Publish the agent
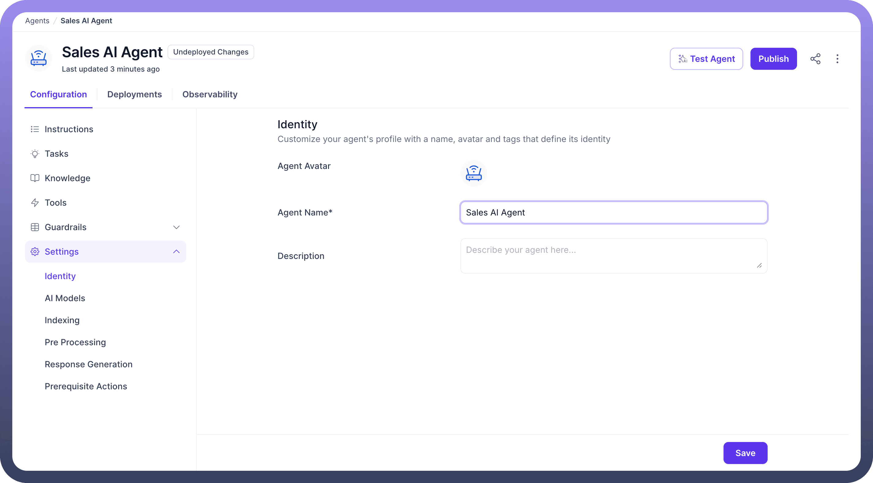The height and width of the screenshot is (483, 873). 773,58
